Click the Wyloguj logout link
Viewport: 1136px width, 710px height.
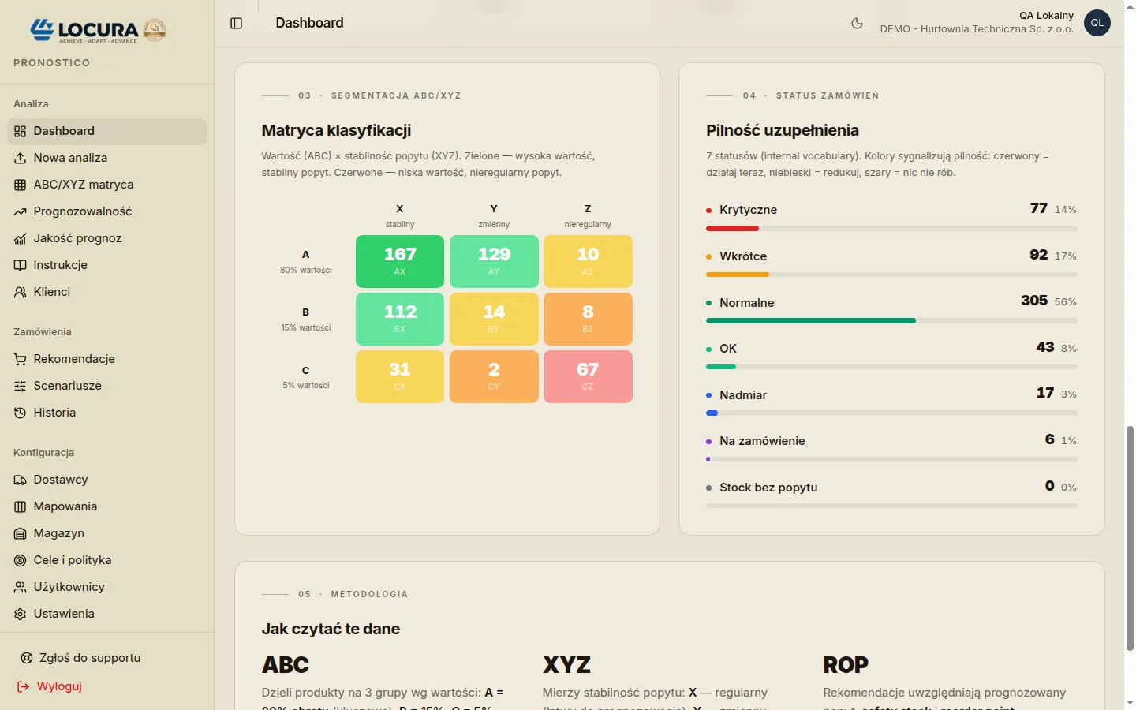click(x=50, y=686)
